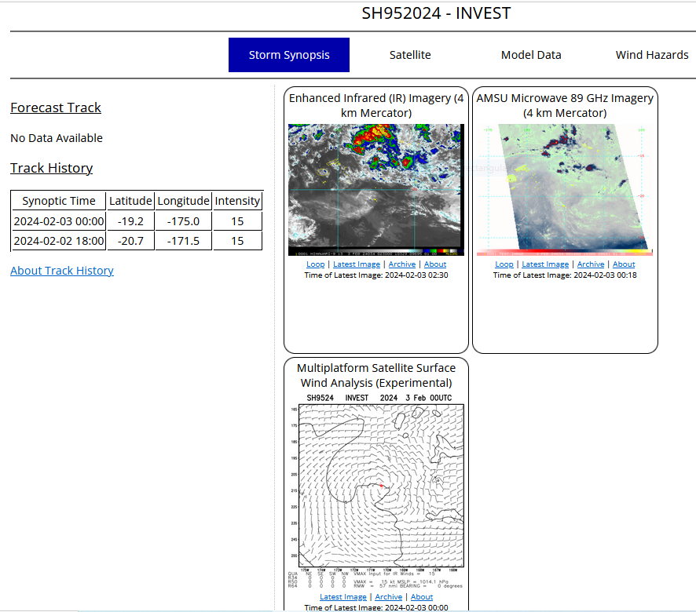This screenshot has width=696, height=612.
Task: Open Latest Image under Enhanced Infrared imagery
Action: coord(357,264)
